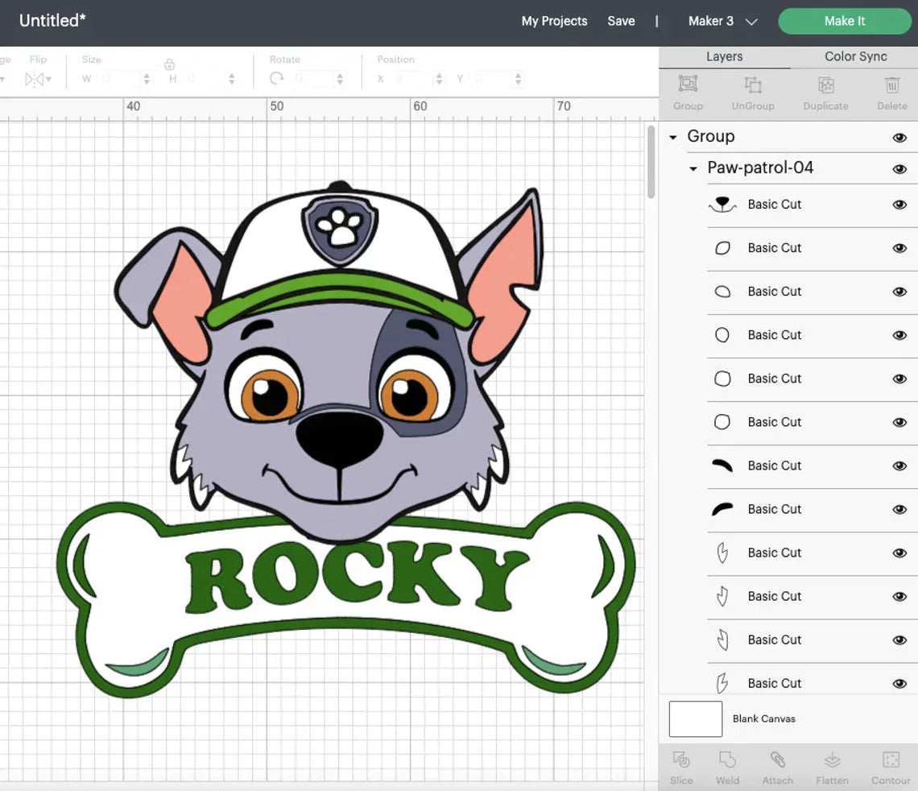Click the green ROCKY text on canvas
Image resolution: width=918 pixels, height=791 pixels.
tap(356, 575)
